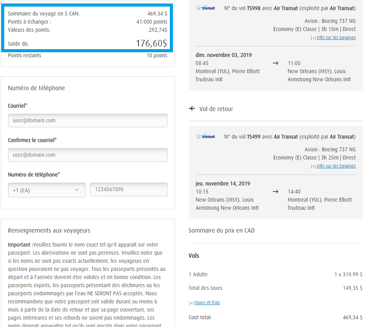Screen dimensions: 371x327
Task: Click the Points restants value of 10 points
Action: pos(157,55)
